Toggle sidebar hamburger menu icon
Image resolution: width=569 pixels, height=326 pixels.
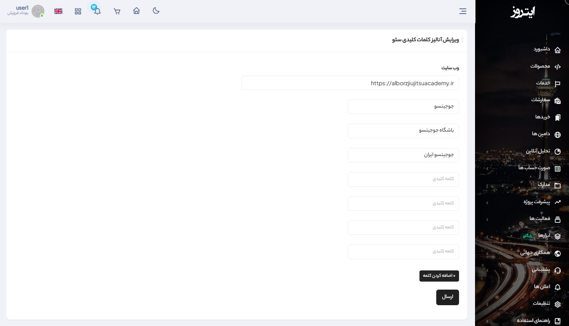tap(463, 11)
